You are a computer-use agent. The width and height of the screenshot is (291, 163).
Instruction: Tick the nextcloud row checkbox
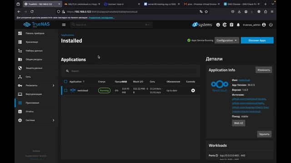click(x=65, y=91)
